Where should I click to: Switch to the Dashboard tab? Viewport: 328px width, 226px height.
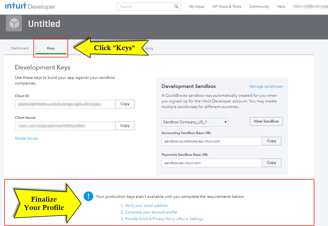click(x=20, y=48)
